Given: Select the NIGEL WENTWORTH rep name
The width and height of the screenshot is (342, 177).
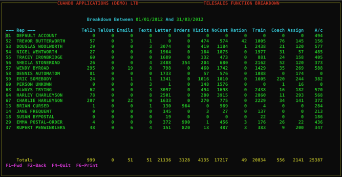Looking at the screenshot, I should tap(37, 52).
